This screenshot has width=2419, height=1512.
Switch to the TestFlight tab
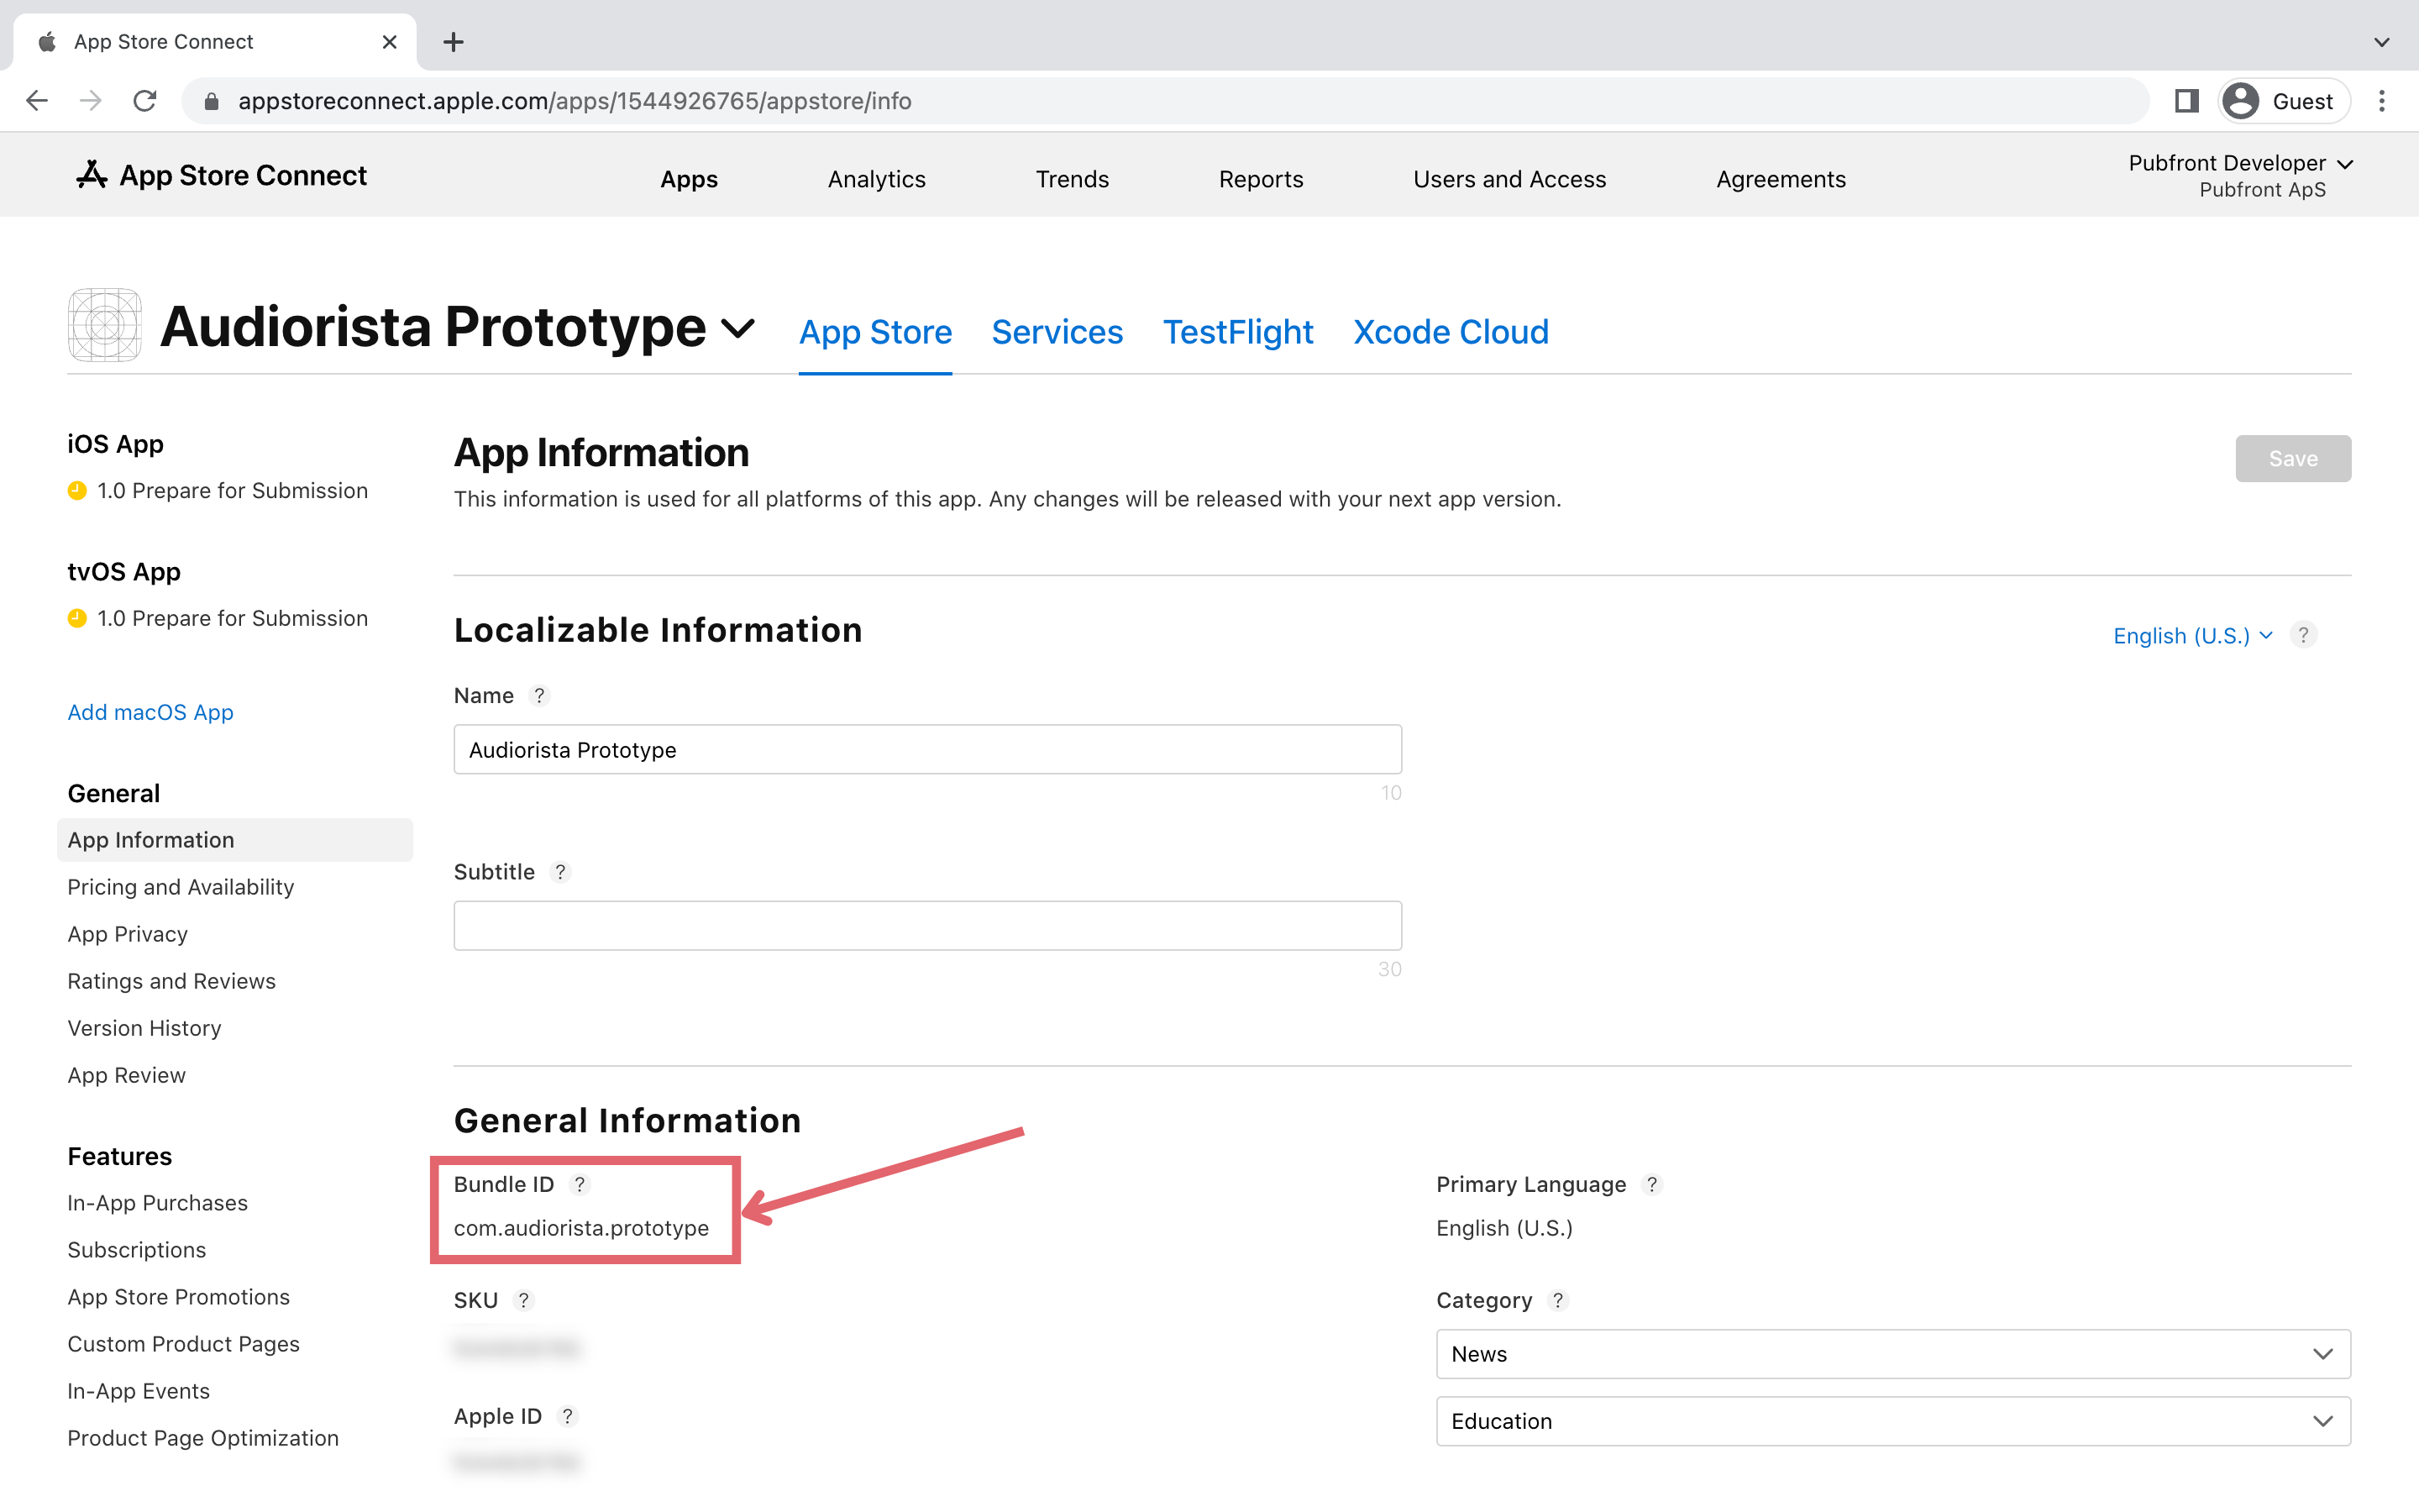(x=1237, y=332)
